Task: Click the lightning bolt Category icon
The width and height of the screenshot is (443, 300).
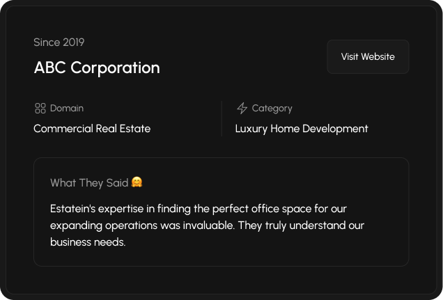Action: (x=242, y=109)
